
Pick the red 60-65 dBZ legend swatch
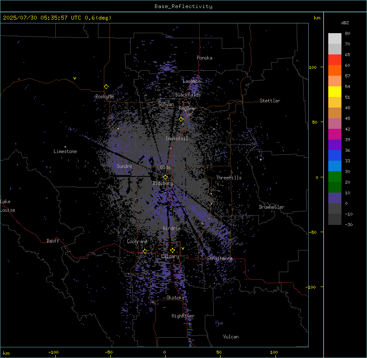tap(335, 60)
